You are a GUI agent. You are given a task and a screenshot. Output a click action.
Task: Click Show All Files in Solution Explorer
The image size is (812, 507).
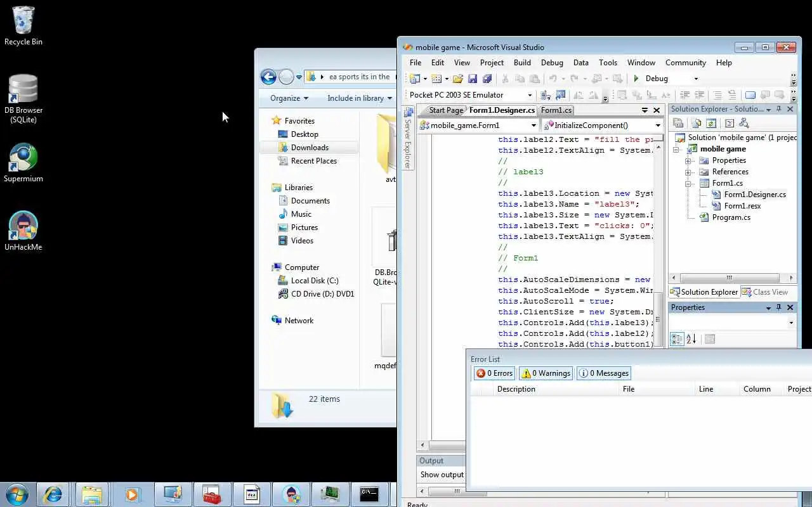[697, 124]
